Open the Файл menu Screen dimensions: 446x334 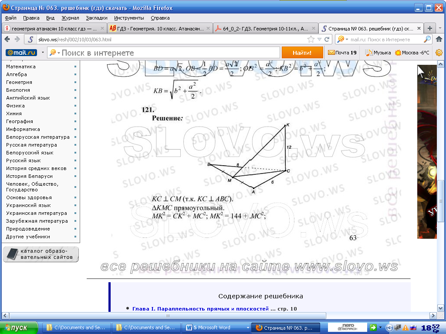coord(10,17)
